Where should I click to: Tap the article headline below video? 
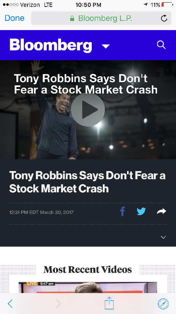(x=88, y=182)
